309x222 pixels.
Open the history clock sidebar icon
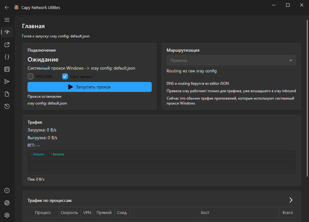(7, 106)
